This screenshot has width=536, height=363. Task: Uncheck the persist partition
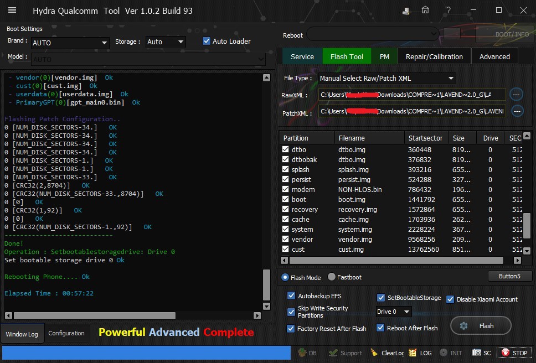tap(285, 179)
